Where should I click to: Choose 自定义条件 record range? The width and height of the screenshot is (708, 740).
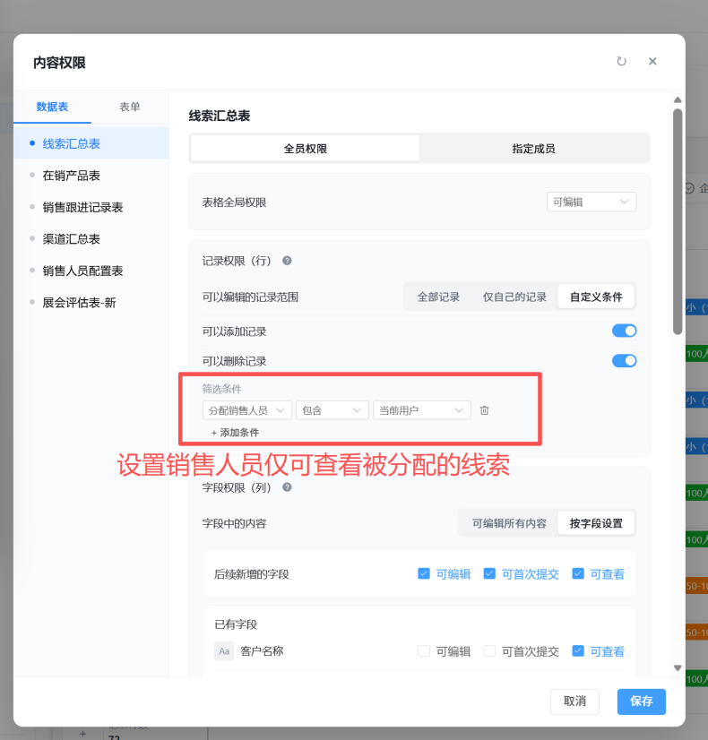click(x=596, y=297)
